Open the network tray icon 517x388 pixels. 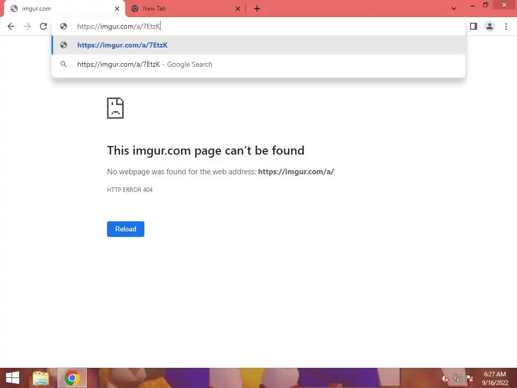(457, 378)
